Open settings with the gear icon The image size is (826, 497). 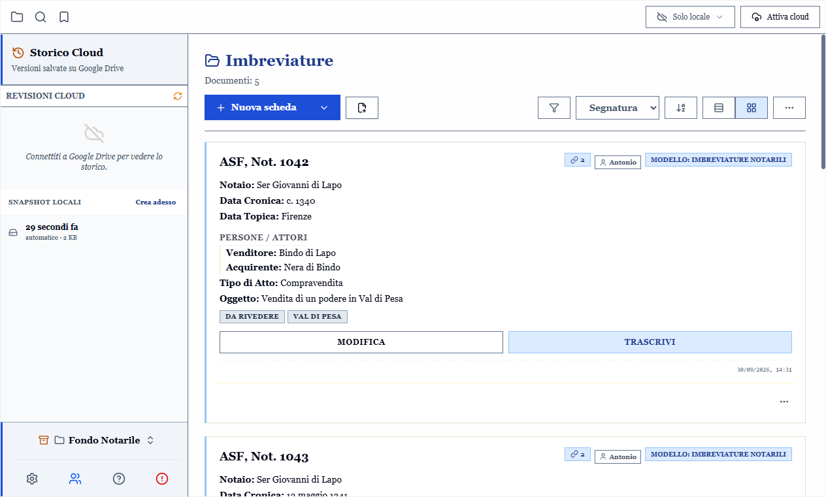(x=32, y=479)
